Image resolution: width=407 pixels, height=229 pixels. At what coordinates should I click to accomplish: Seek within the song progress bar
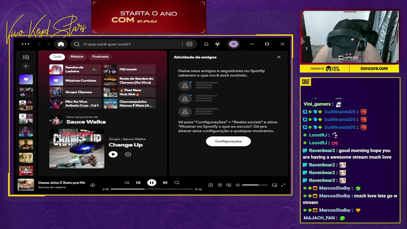152,189
